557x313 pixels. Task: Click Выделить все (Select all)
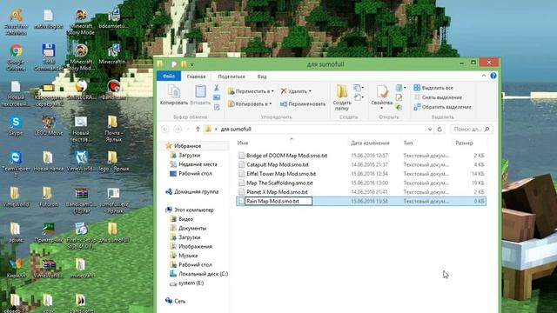click(433, 88)
